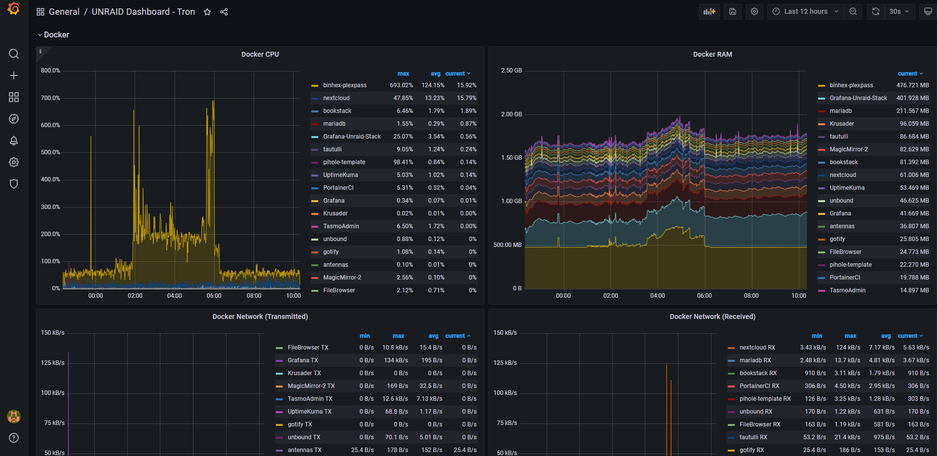Open Docker Network (Received) panel menu
Screen dimensions: 937x456
pos(712,316)
